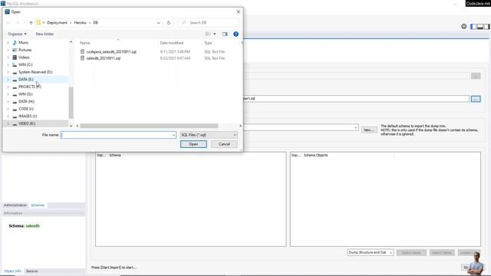Image resolution: width=491 pixels, height=276 pixels.
Task: Go up one folder level in Open dialog
Action: [x=31, y=23]
